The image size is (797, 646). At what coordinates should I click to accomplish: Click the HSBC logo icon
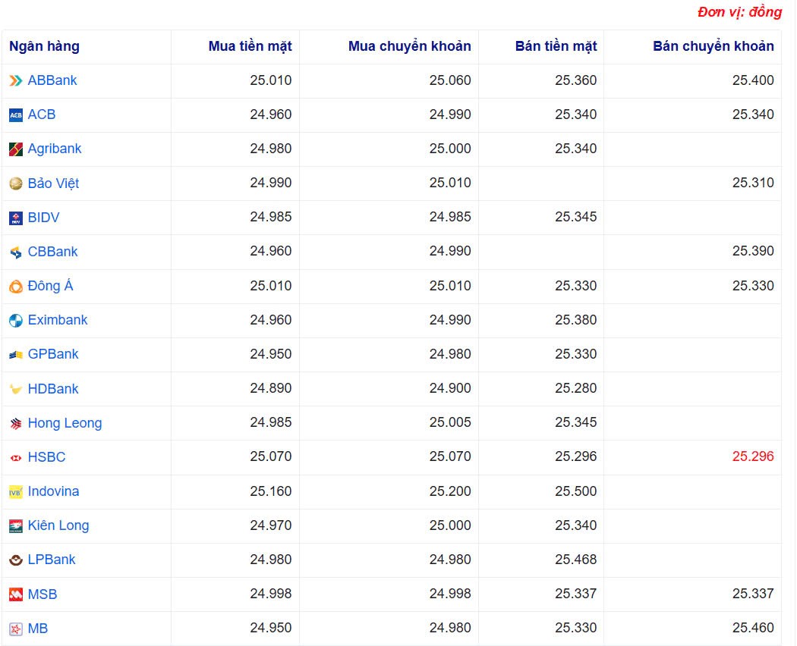16,458
